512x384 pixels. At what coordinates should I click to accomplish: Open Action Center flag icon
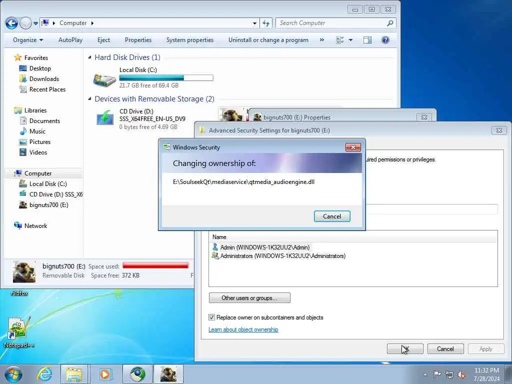[437, 374]
